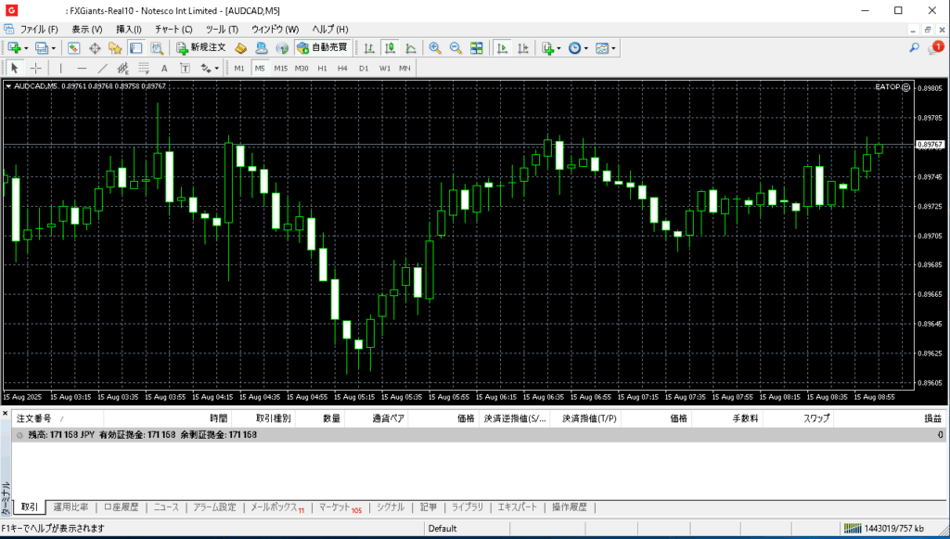Expand the new chart dropdown arrow
950x539 pixels.
26,47
